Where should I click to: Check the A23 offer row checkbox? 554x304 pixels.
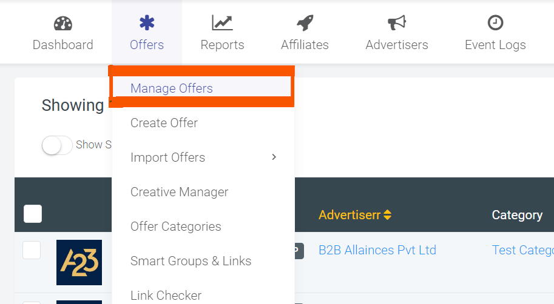(x=32, y=250)
